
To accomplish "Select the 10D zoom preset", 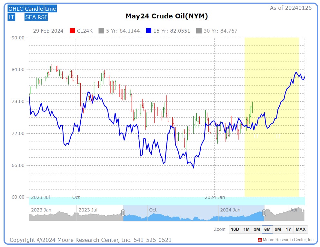I will 235,229.
